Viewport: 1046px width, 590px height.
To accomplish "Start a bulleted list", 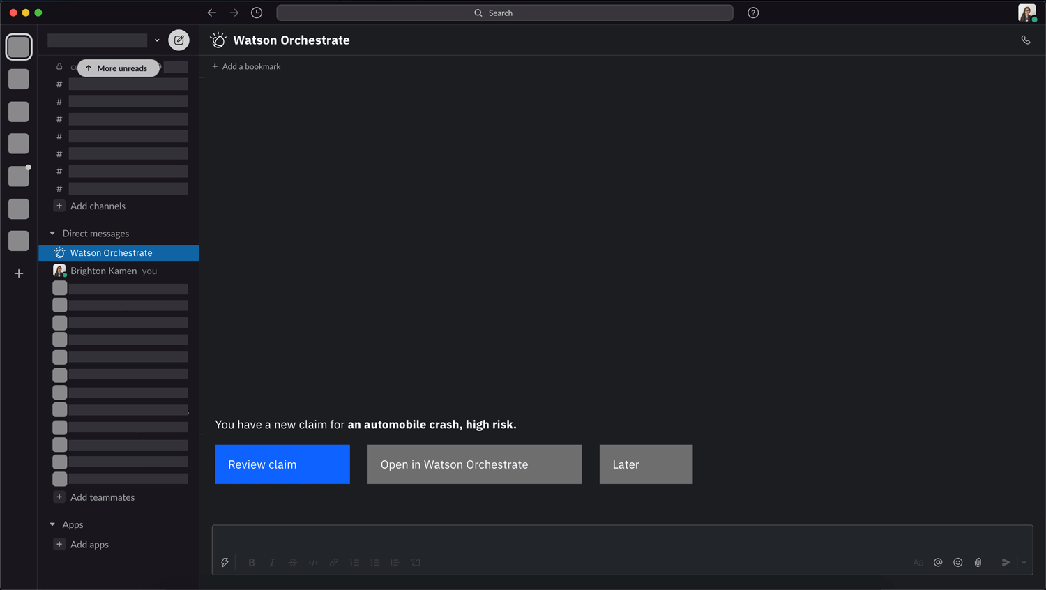I will 375,562.
